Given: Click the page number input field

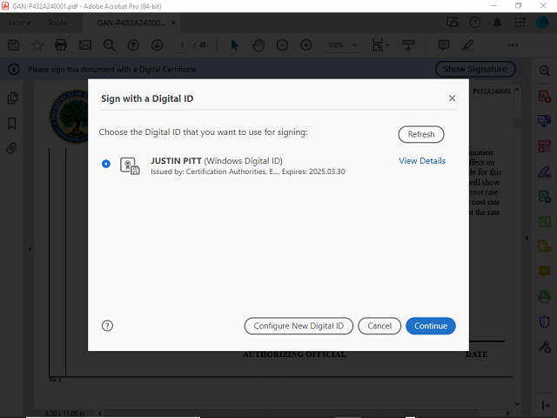Looking at the screenshot, I should [x=182, y=45].
